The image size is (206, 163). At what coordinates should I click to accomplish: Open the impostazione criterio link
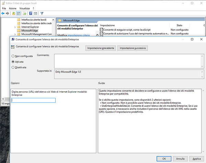point(79,35)
